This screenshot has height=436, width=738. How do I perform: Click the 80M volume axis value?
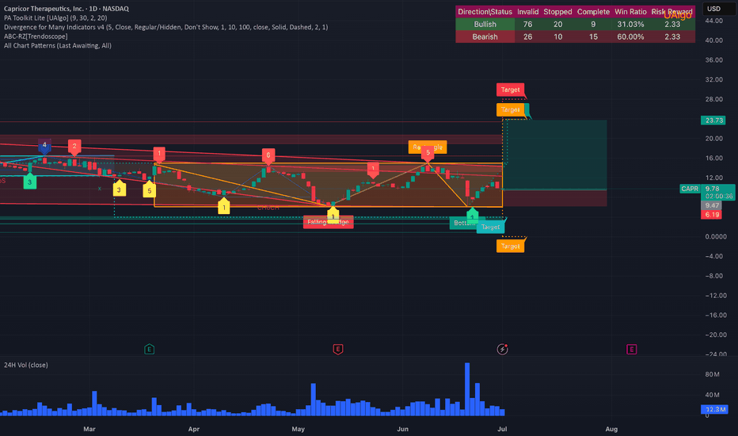(x=712, y=374)
